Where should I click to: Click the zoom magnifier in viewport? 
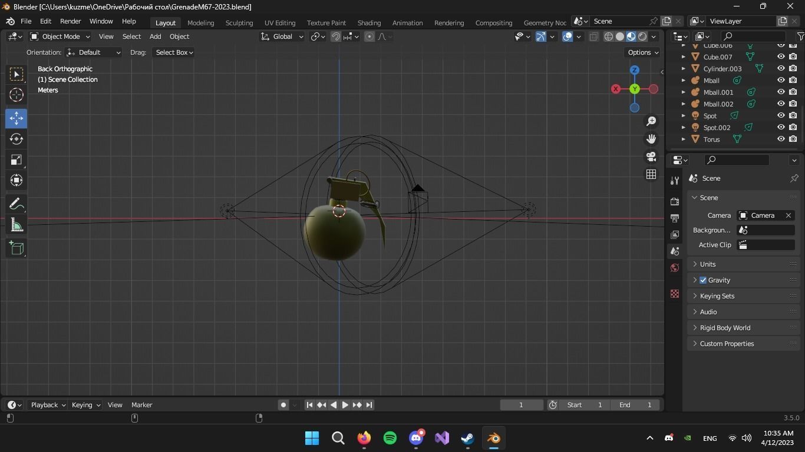pyautogui.click(x=651, y=121)
